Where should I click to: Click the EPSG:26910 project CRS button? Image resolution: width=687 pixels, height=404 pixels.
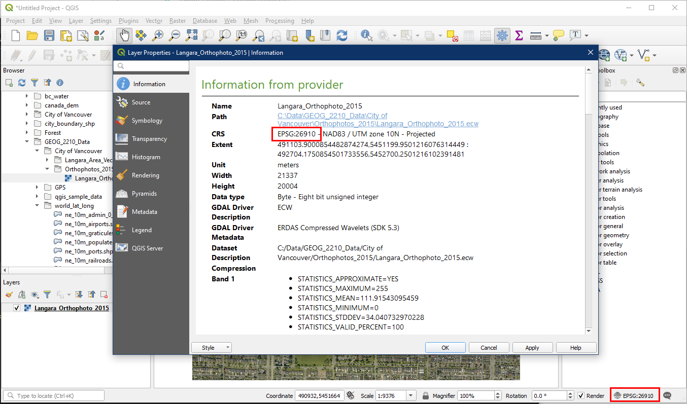click(x=634, y=395)
